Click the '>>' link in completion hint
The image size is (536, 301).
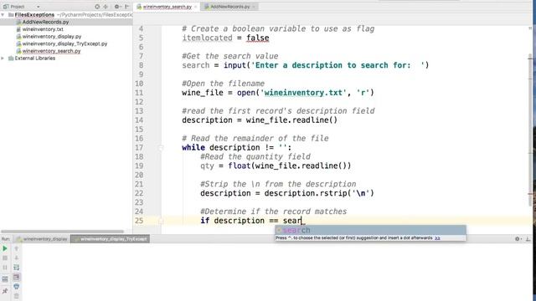(437, 237)
